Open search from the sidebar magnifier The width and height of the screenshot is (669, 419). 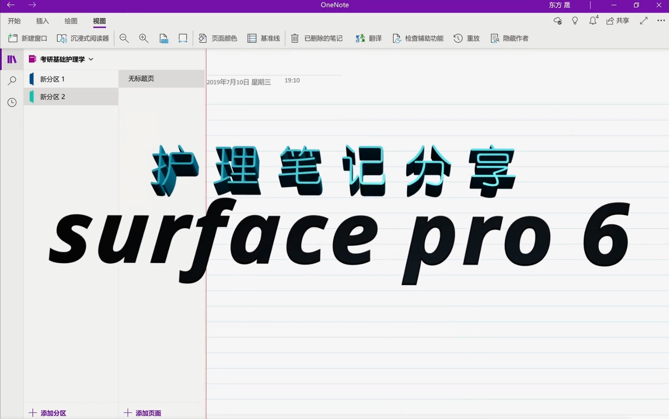12,81
